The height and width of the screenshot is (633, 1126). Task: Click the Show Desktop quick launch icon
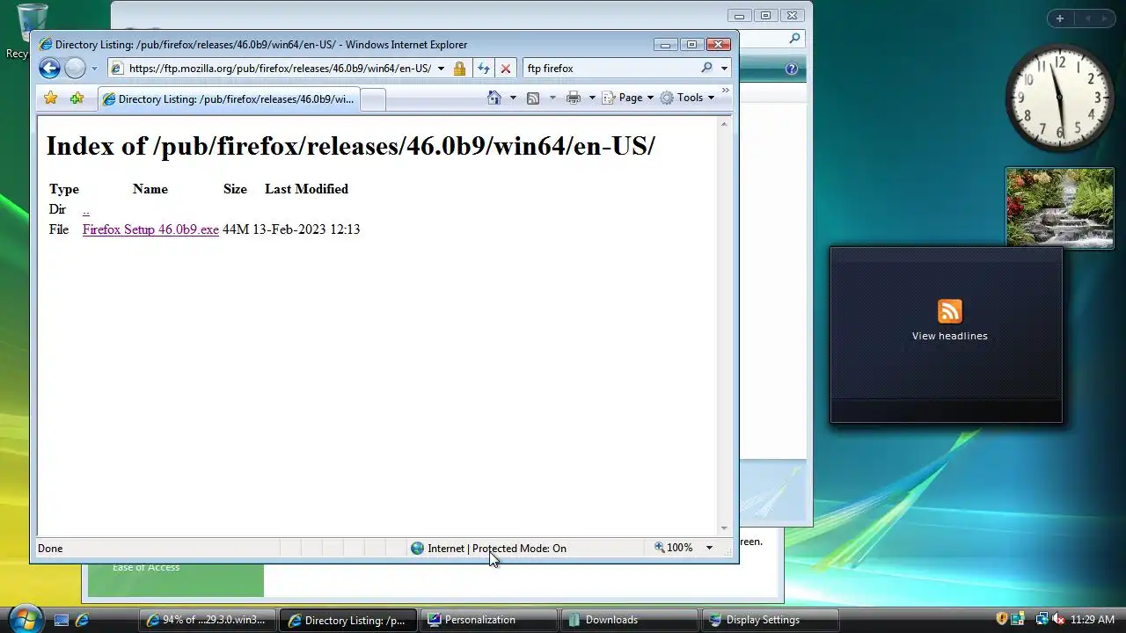(x=62, y=620)
